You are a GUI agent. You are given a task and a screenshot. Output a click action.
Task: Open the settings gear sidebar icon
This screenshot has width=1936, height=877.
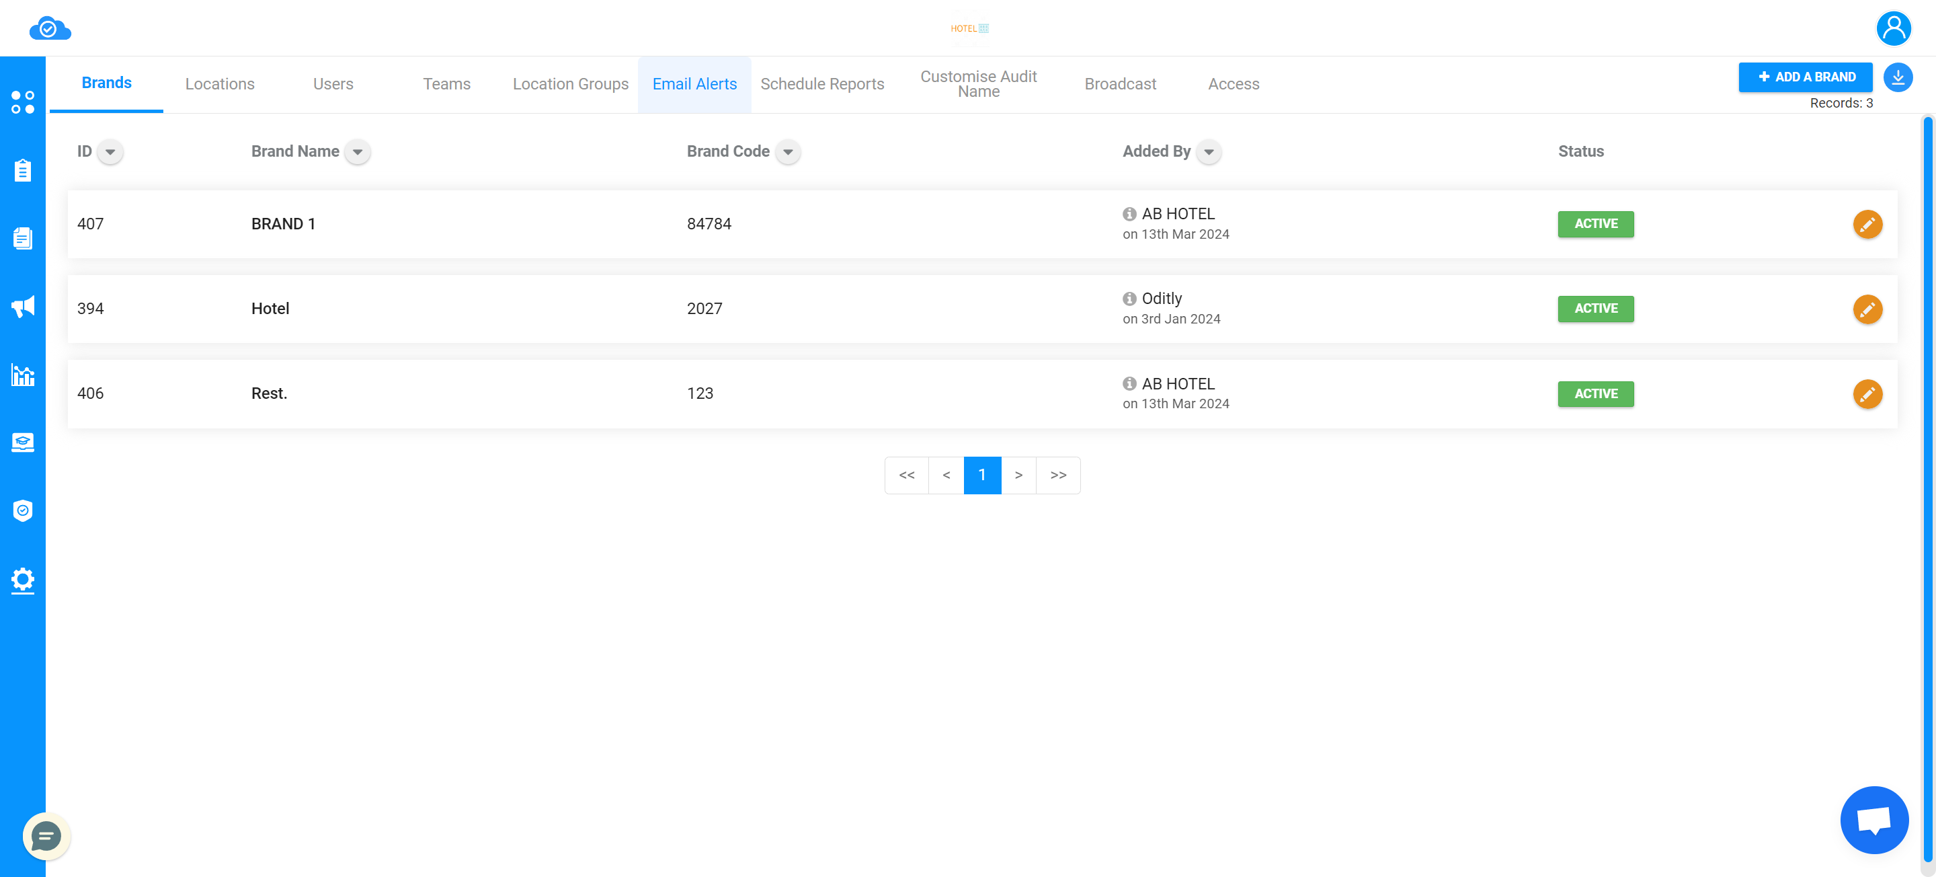(x=23, y=580)
